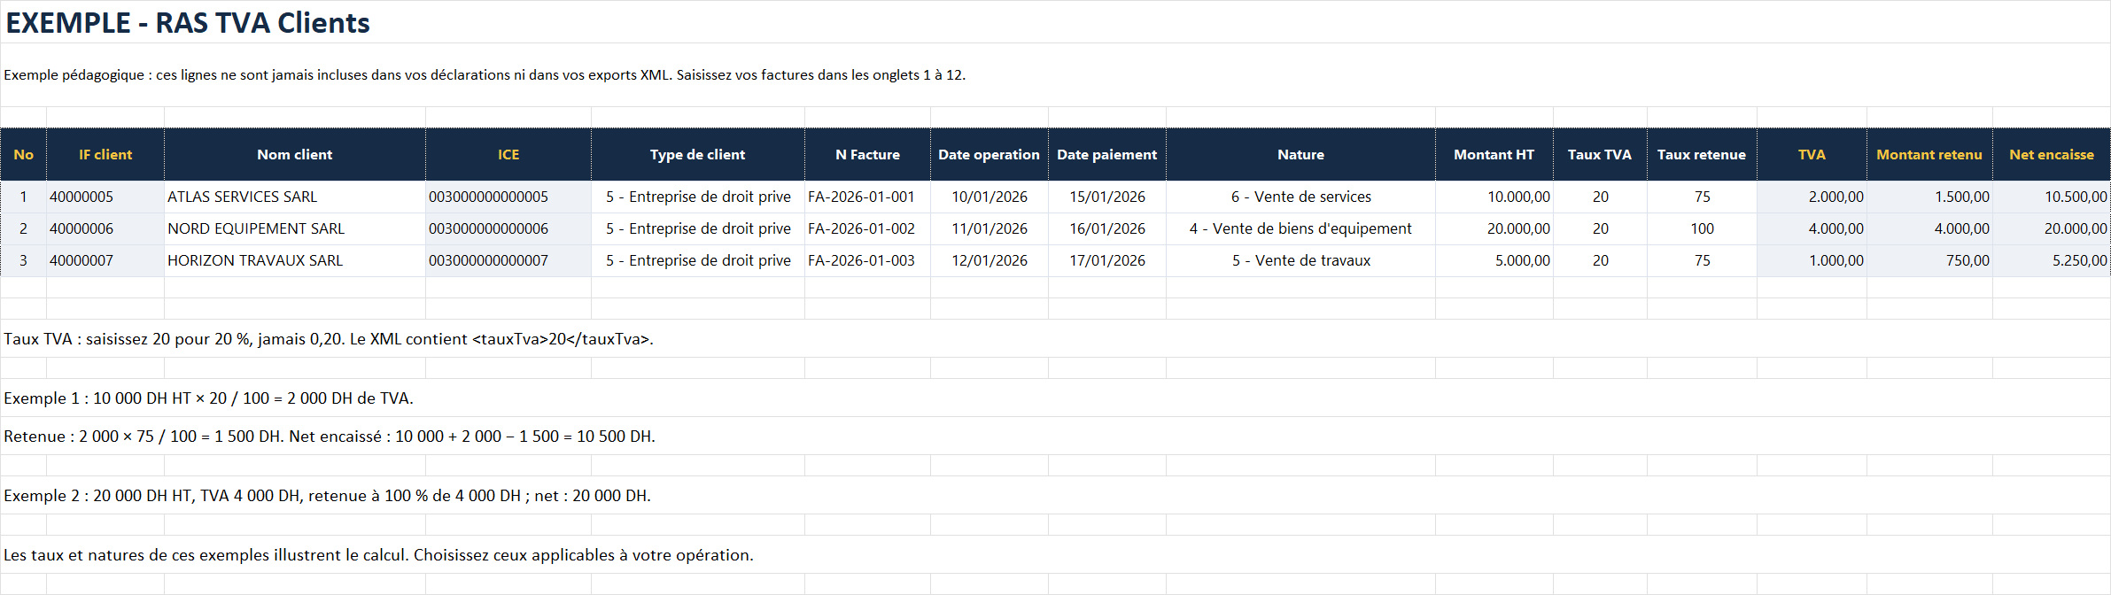Select Montant HT value in FA-2026-01-002 row
Viewport: 2111px width, 595px height.
click(x=1494, y=228)
